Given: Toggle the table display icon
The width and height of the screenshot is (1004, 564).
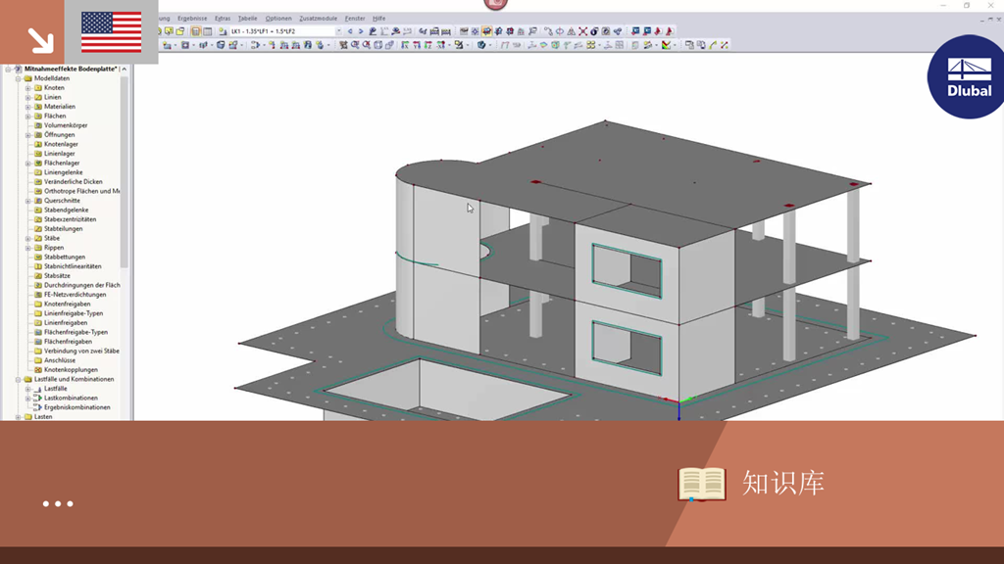Looking at the screenshot, I should pos(208,30).
